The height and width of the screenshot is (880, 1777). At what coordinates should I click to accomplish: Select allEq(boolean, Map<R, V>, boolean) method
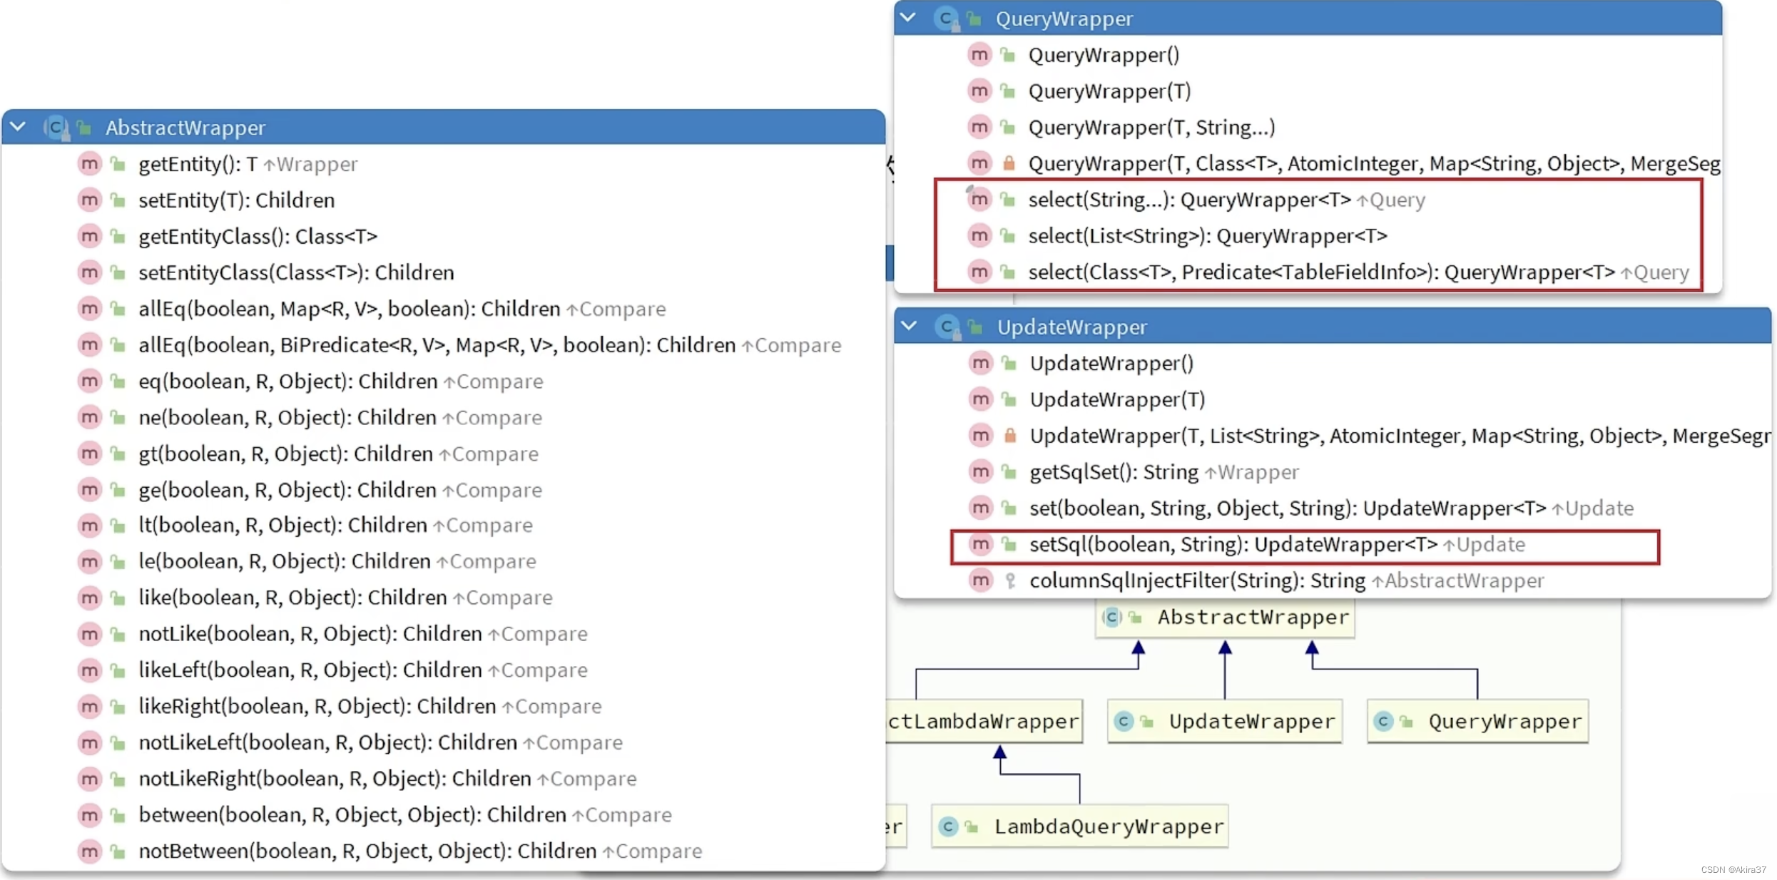pos(444,309)
